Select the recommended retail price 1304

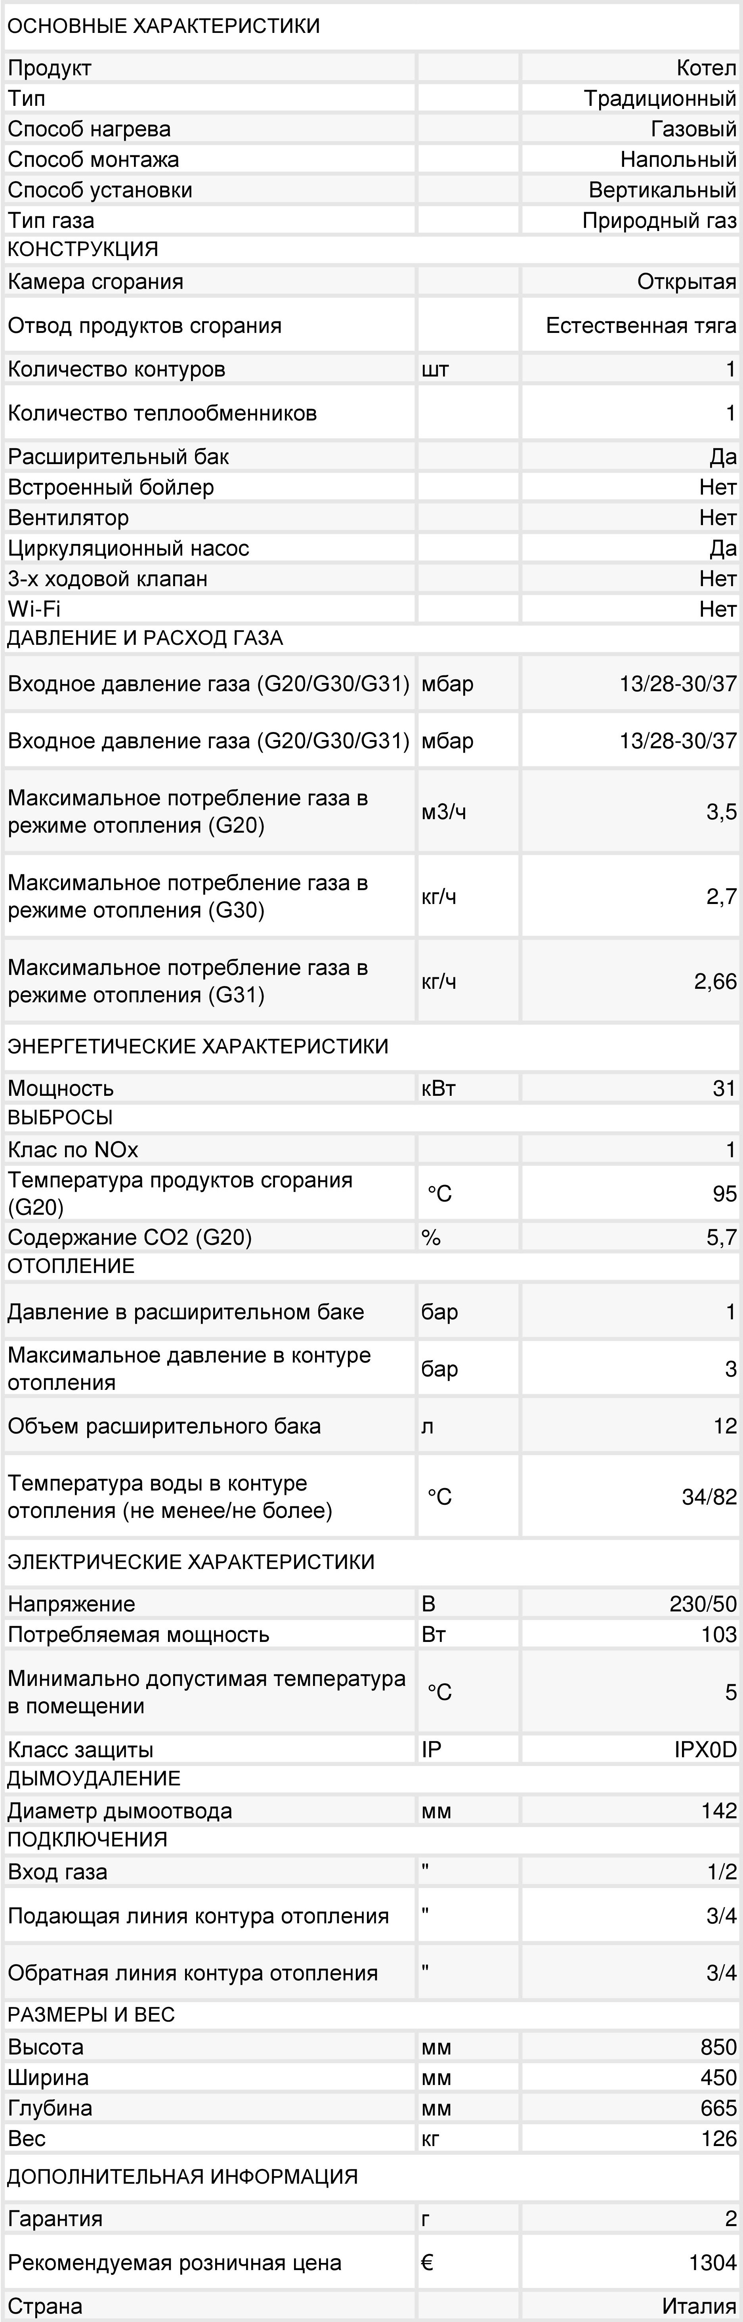pyautogui.click(x=712, y=2263)
